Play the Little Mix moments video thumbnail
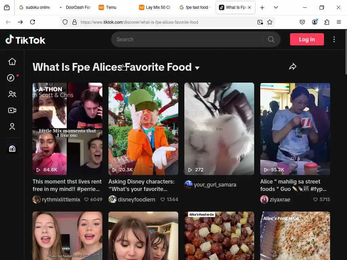 click(67, 129)
